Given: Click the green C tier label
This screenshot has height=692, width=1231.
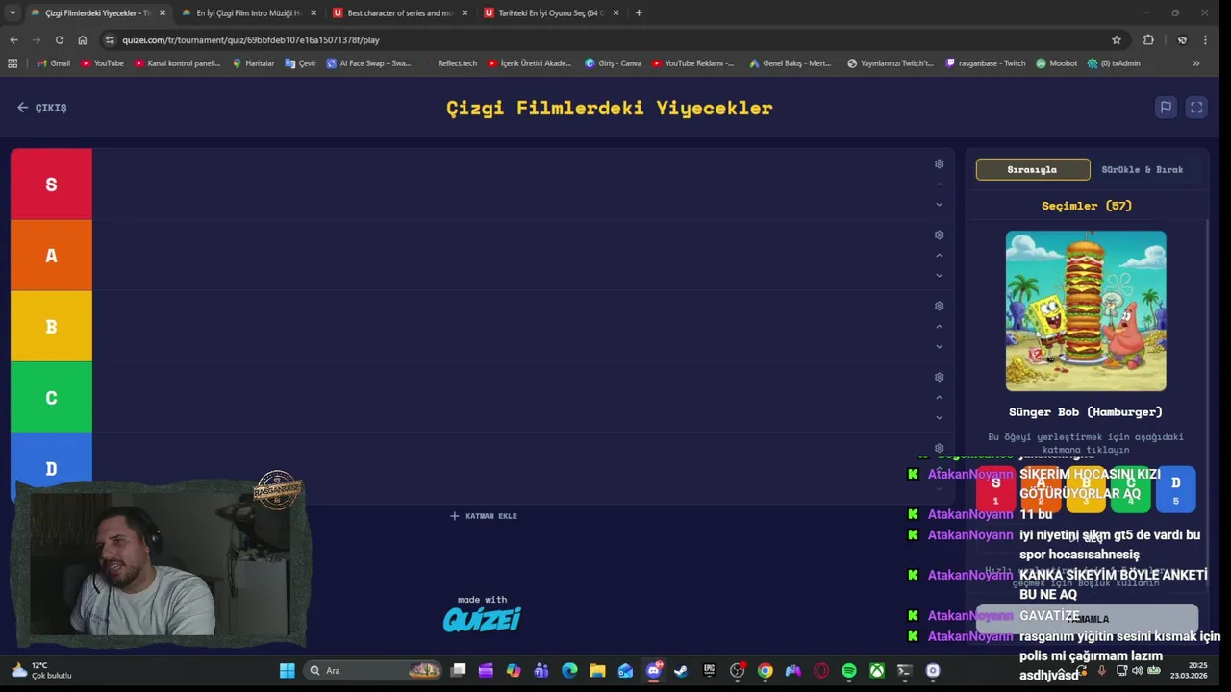Looking at the screenshot, I should coord(51,398).
